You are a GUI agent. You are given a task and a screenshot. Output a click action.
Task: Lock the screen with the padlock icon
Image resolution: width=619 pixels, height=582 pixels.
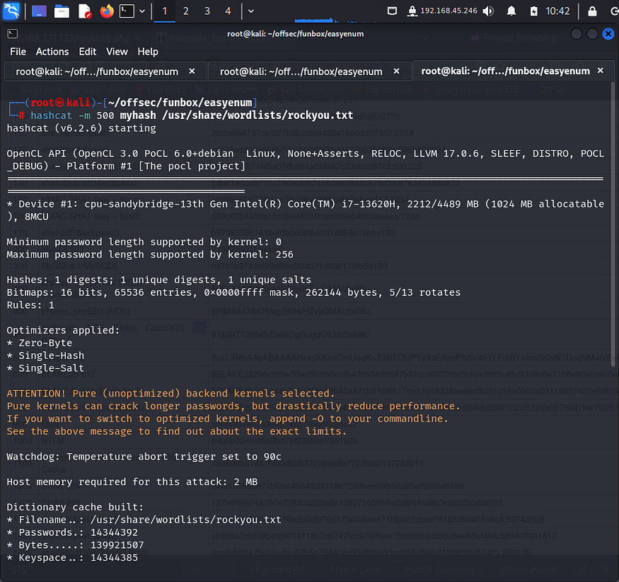592,11
